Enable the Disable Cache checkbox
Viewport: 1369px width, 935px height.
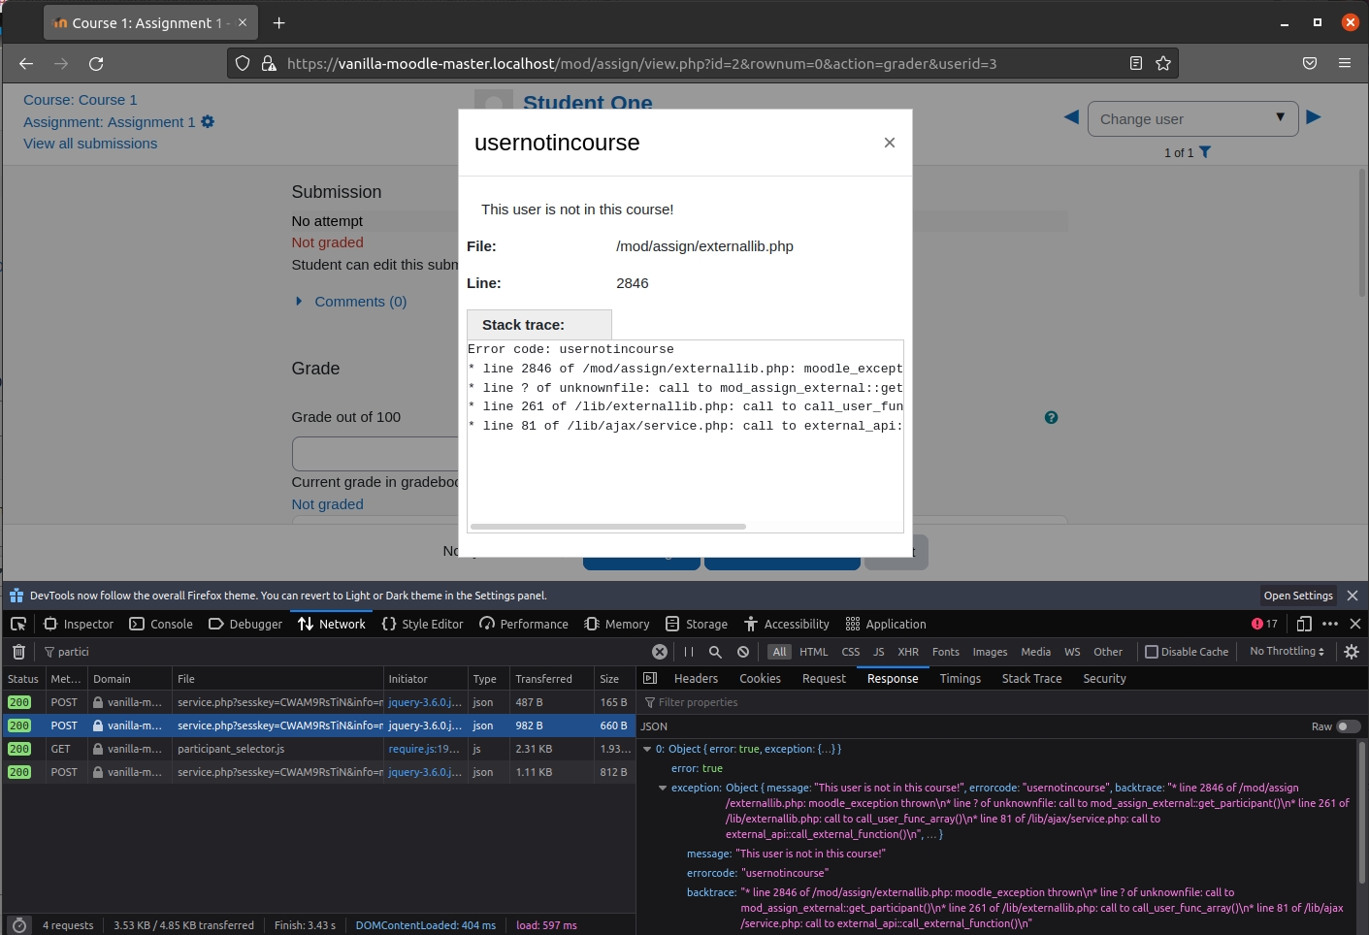click(1152, 652)
